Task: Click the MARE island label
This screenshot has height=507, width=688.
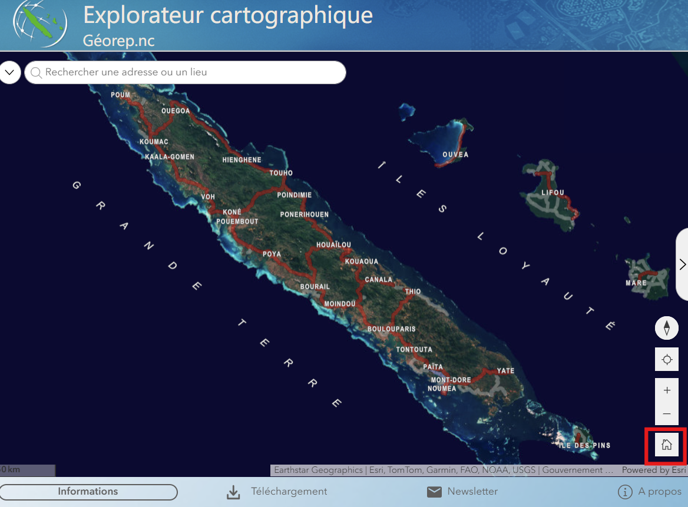Action: 636,283
